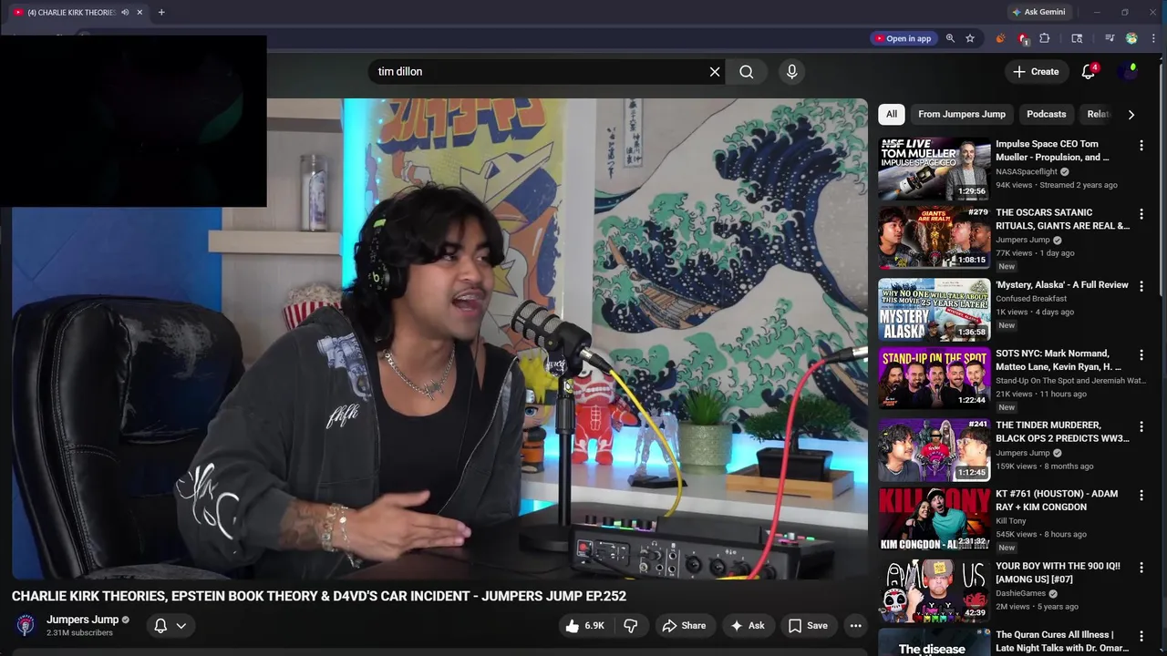The height and width of the screenshot is (656, 1167).
Task: Open options for KT #761 Houston video
Action: 1141,495
